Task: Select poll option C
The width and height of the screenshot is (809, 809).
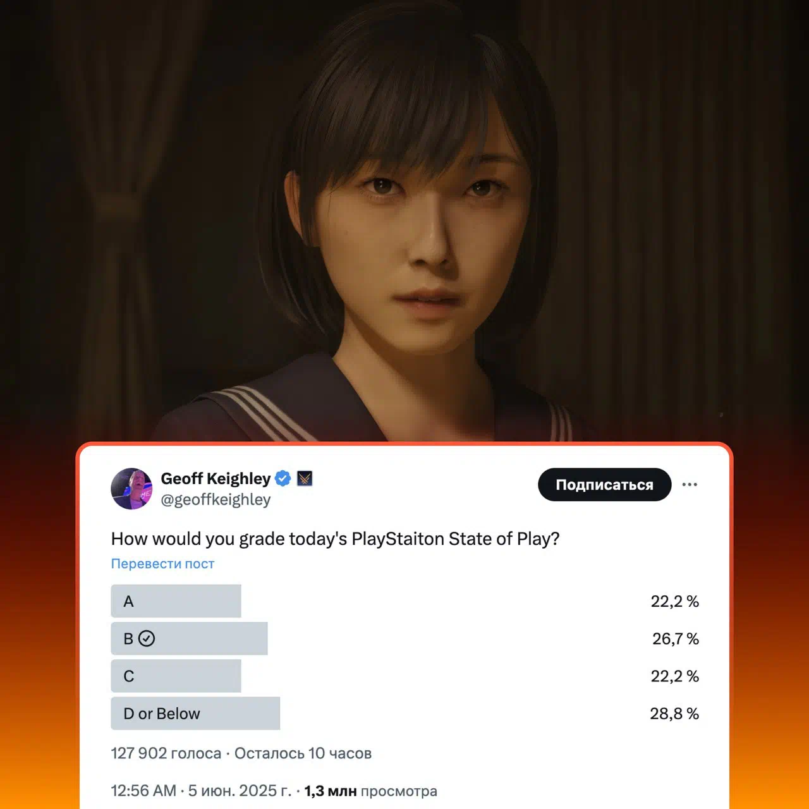Action: point(404,676)
